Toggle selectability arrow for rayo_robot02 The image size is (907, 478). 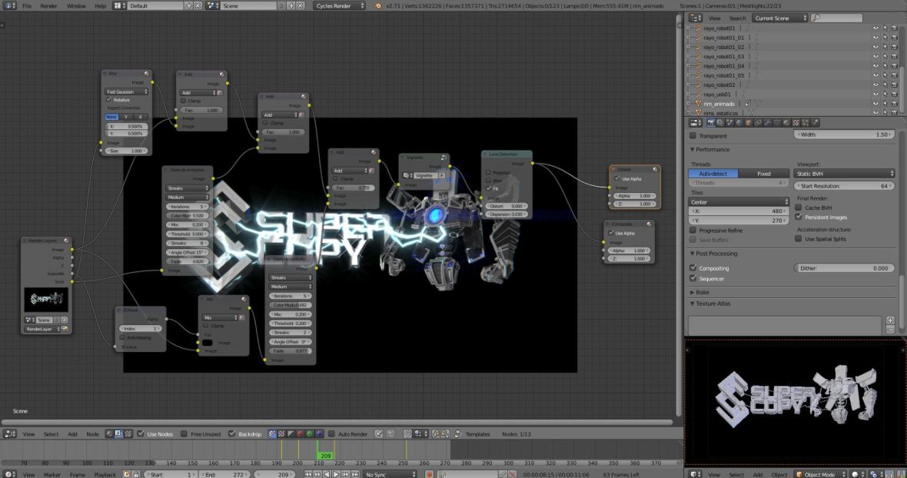coord(885,85)
